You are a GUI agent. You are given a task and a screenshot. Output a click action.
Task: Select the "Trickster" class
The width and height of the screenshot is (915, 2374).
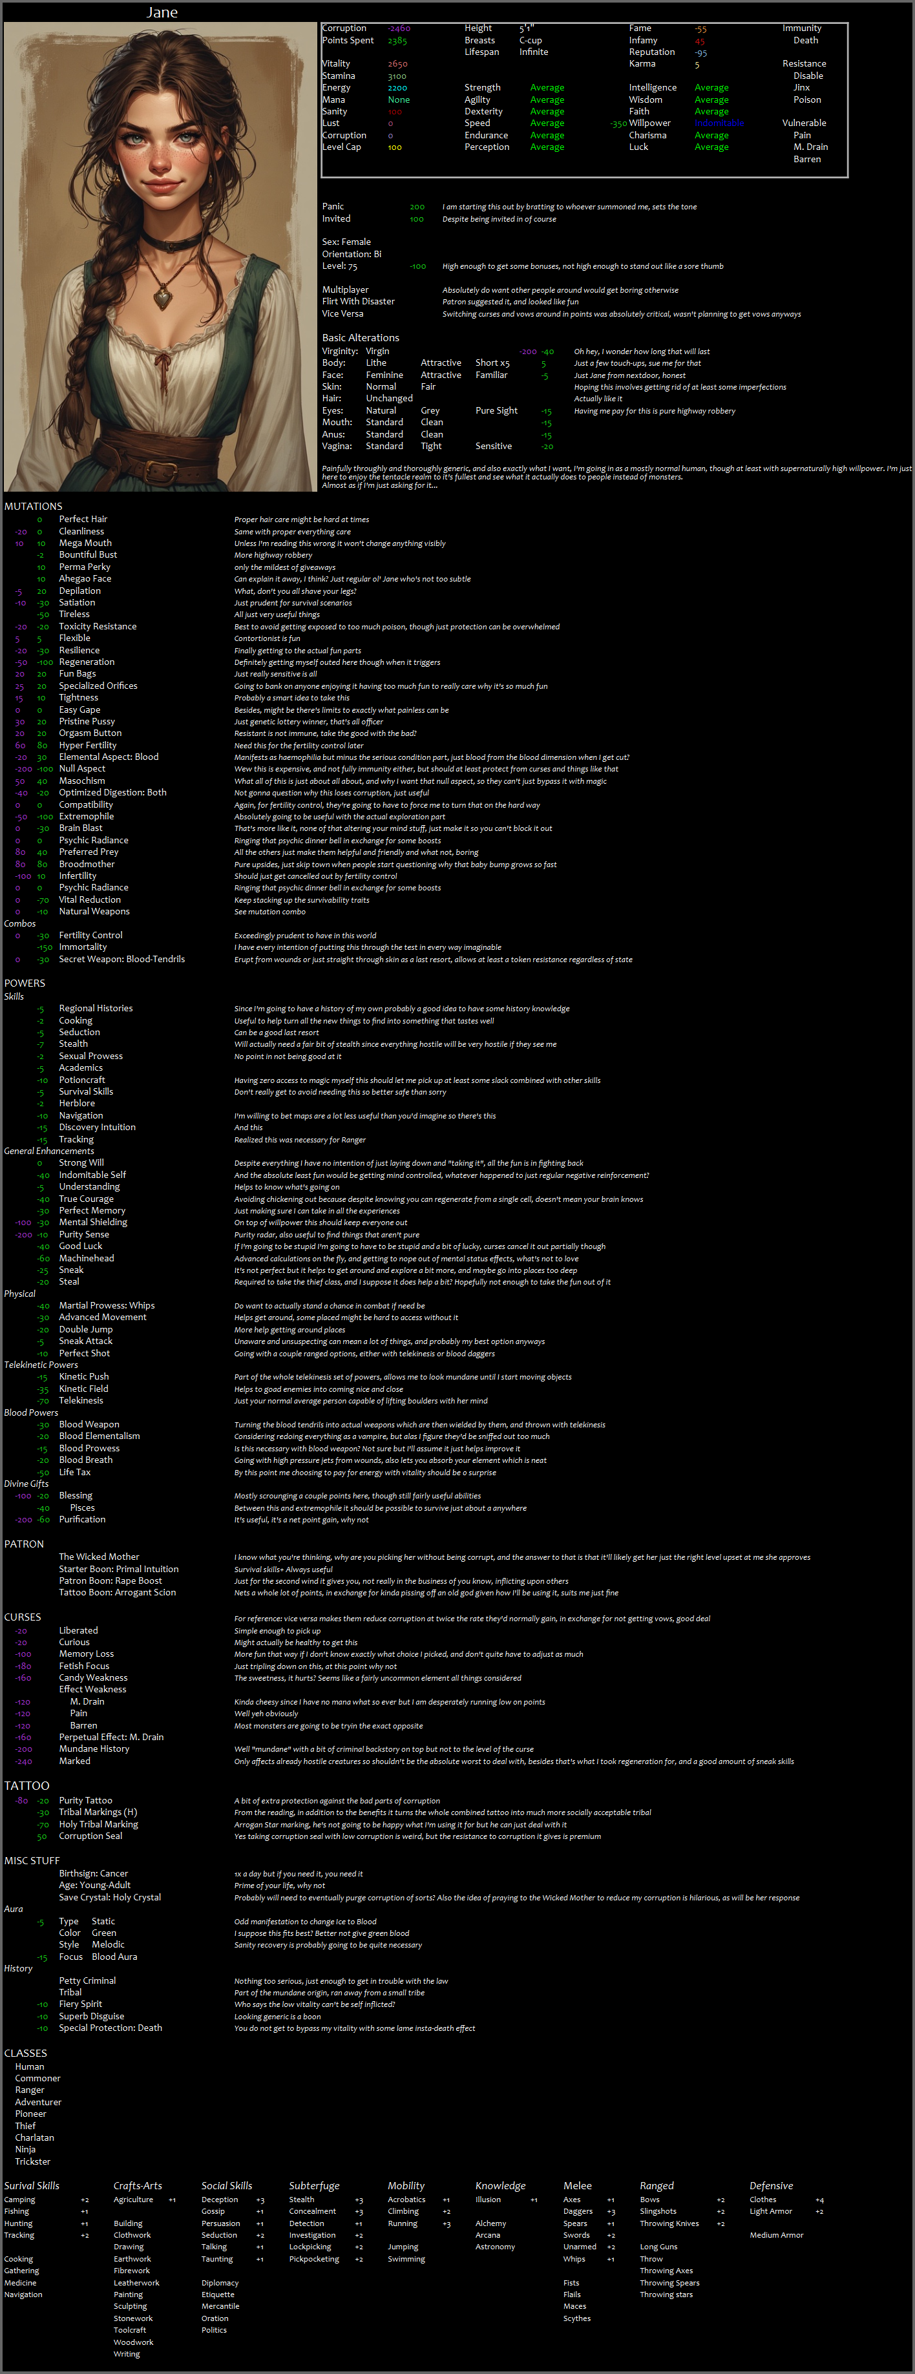pos(32,2161)
